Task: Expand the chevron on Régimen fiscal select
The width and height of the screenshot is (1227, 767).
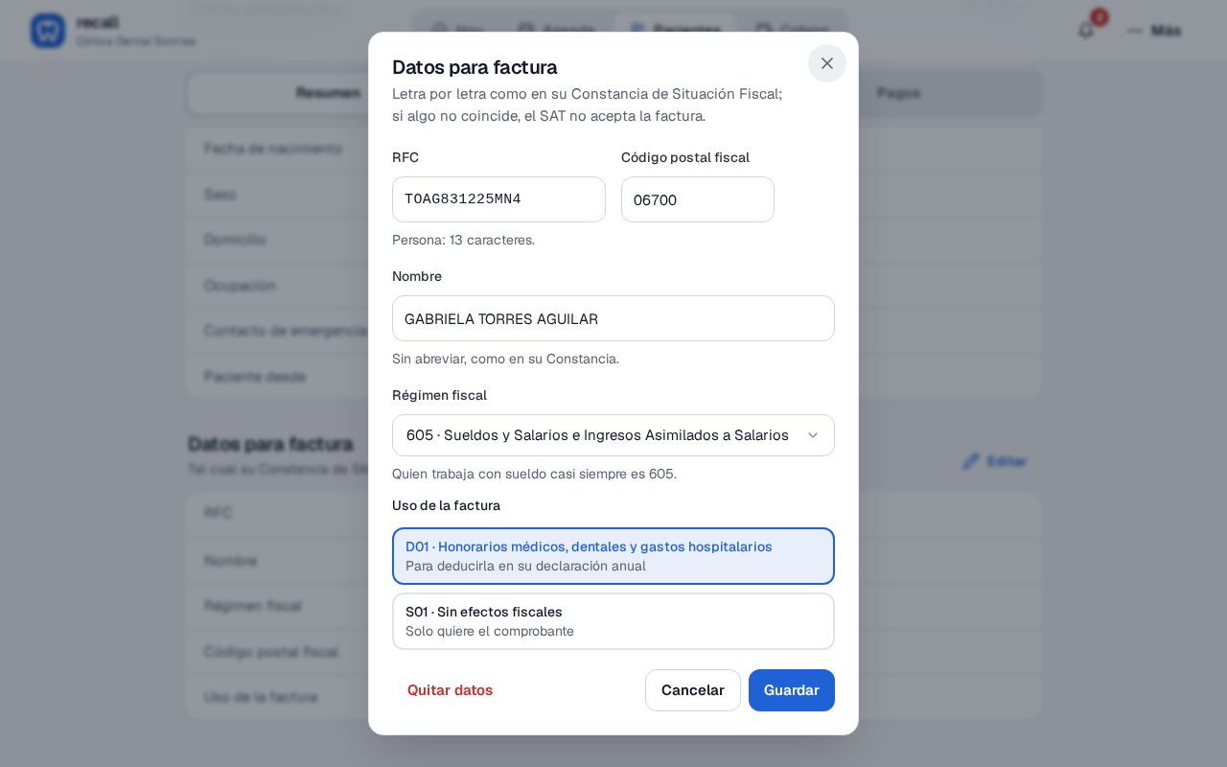Action: 813,435
